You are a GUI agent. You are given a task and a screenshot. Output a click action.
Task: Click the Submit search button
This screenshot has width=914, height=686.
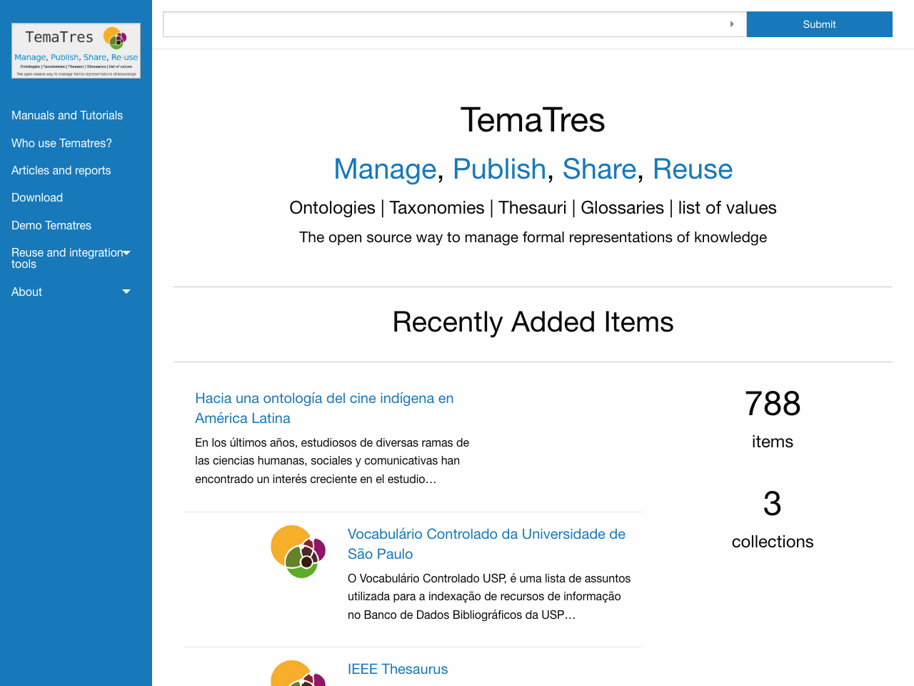click(x=819, y=24)
